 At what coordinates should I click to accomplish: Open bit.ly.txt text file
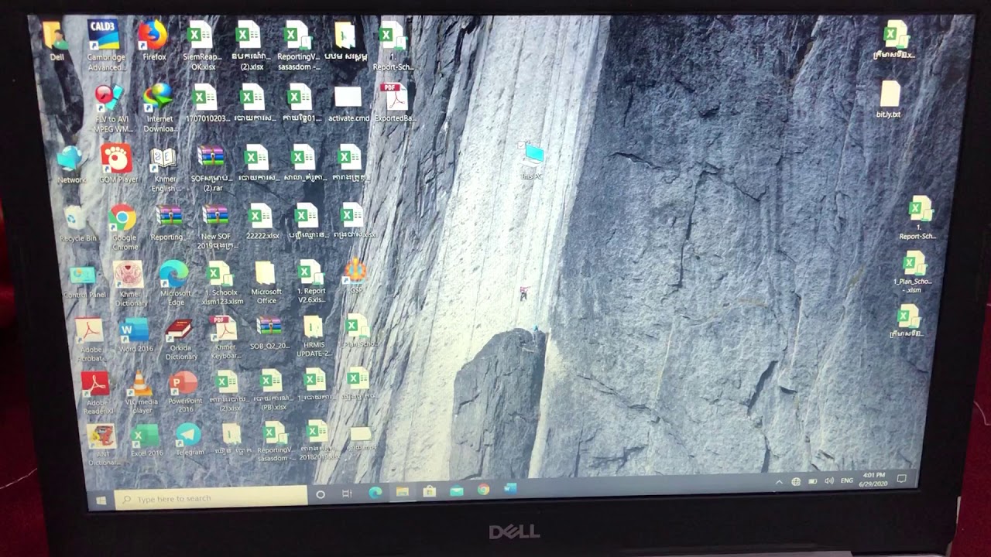(x=889, y=99)
